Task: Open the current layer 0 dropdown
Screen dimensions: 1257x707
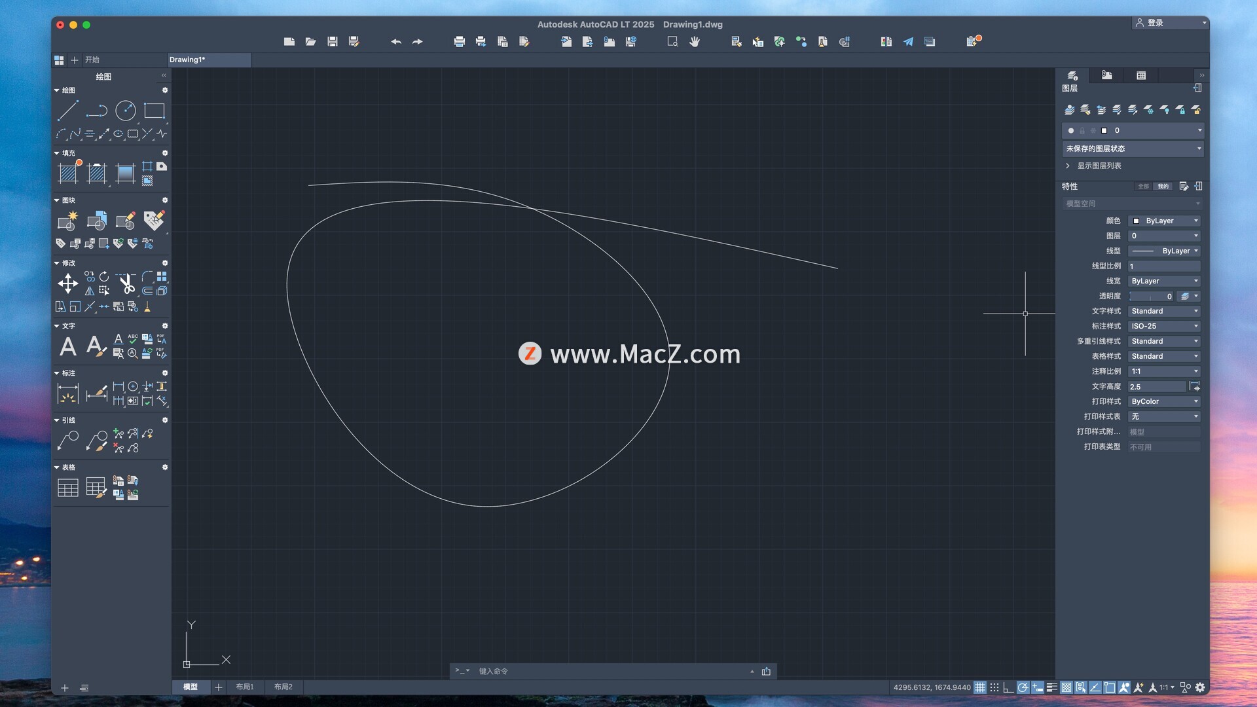Action: click(x=1133, y=130)
